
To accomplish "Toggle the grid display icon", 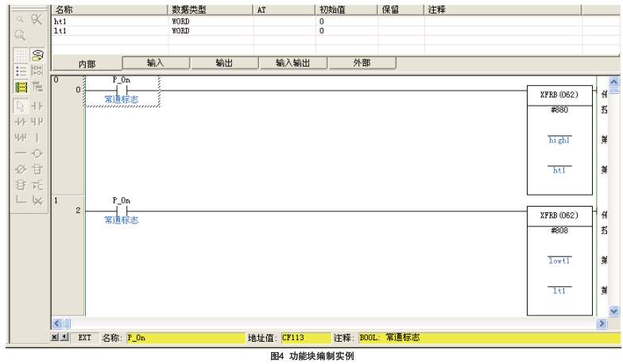I will 21,53.
